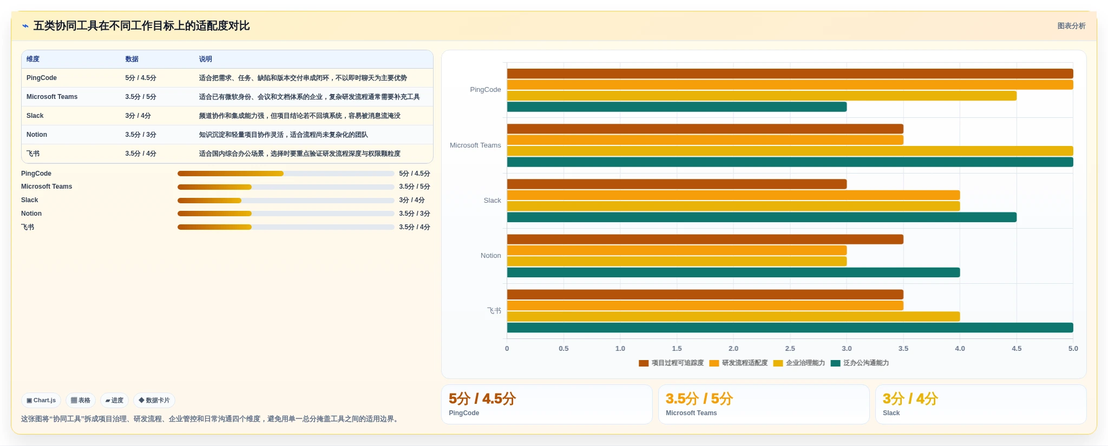Image resolution: width=1108 pixels, height=446 pixels.
Task: Click the teal PingCode bar in the chart
Action: point(677,107)
